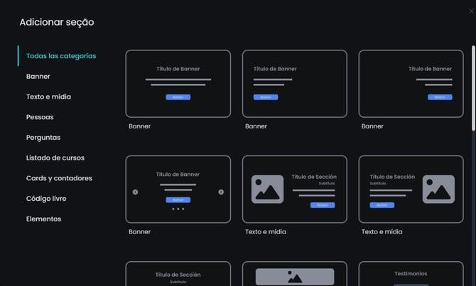Click previous arrow in carousel Banner preview
This screenshot has height=286, width=476.
(136, 192)
